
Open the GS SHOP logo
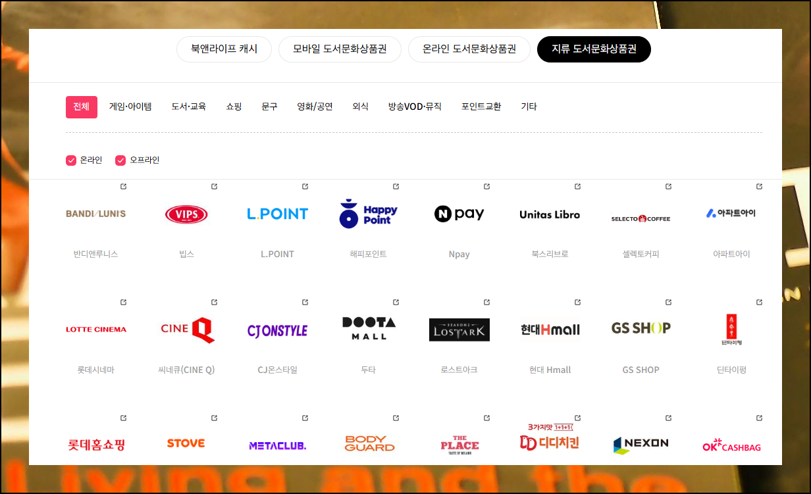641,328
